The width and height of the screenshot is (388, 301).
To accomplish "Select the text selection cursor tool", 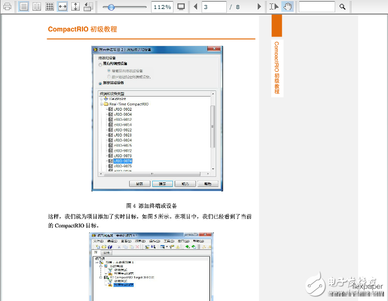I will [274, 6].
